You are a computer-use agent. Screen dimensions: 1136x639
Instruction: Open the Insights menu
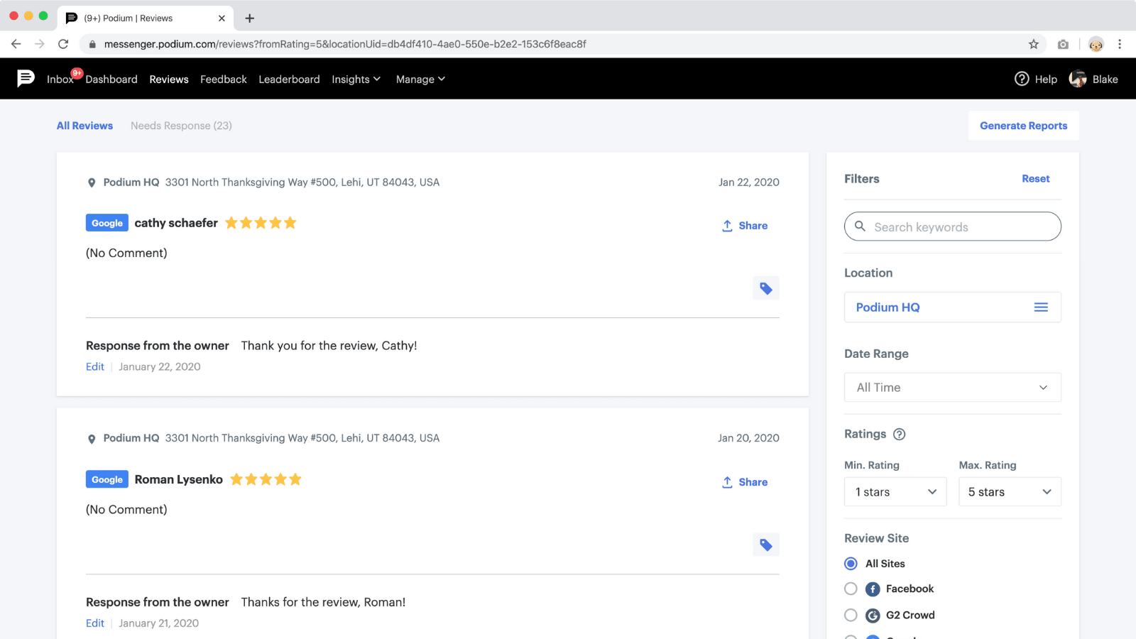[x=356, y=80]
